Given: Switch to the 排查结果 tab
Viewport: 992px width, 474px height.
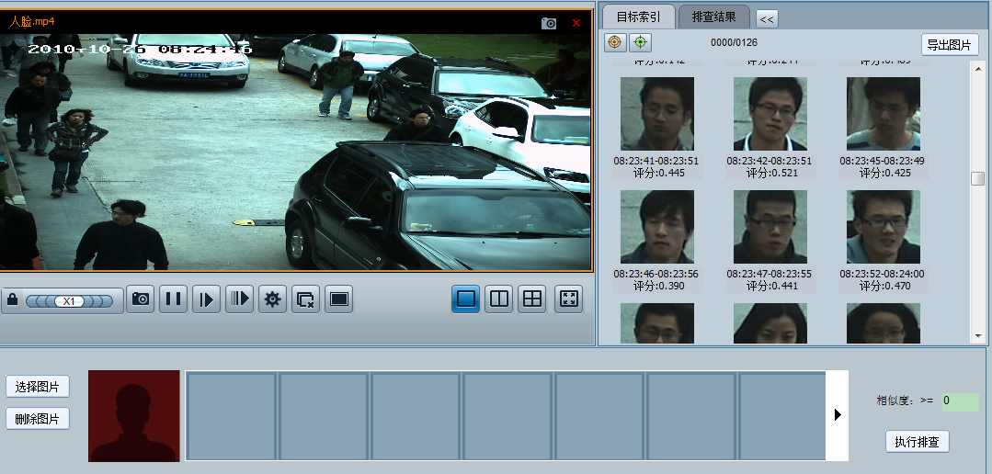Looking at the screenshot, I should (x=713, y=17).
